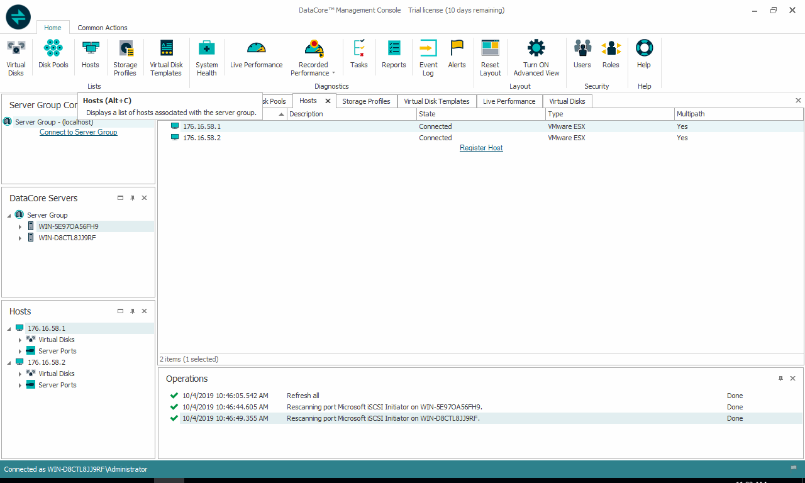The width and height of the screenshot is (805, 483).
Task: Close the Hosts document tab
Action: click(x=328, y=101)
